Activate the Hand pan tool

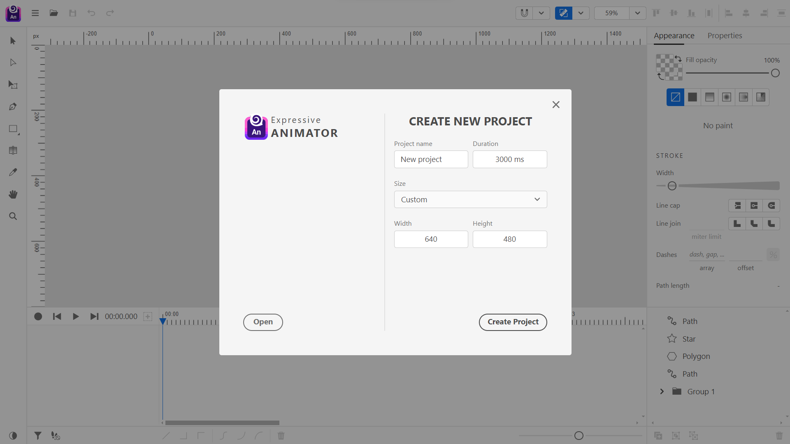click(x=13, y=194)
